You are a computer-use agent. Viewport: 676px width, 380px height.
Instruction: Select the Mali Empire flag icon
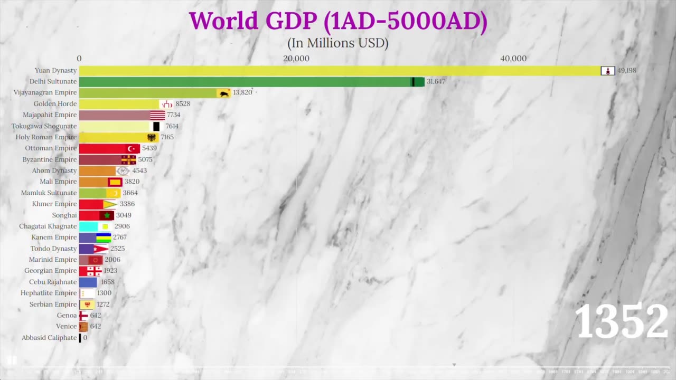click(115, 182)
